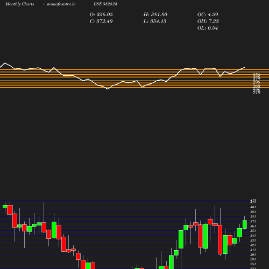Click the 401 price axis label

click(x=253, y=207)
